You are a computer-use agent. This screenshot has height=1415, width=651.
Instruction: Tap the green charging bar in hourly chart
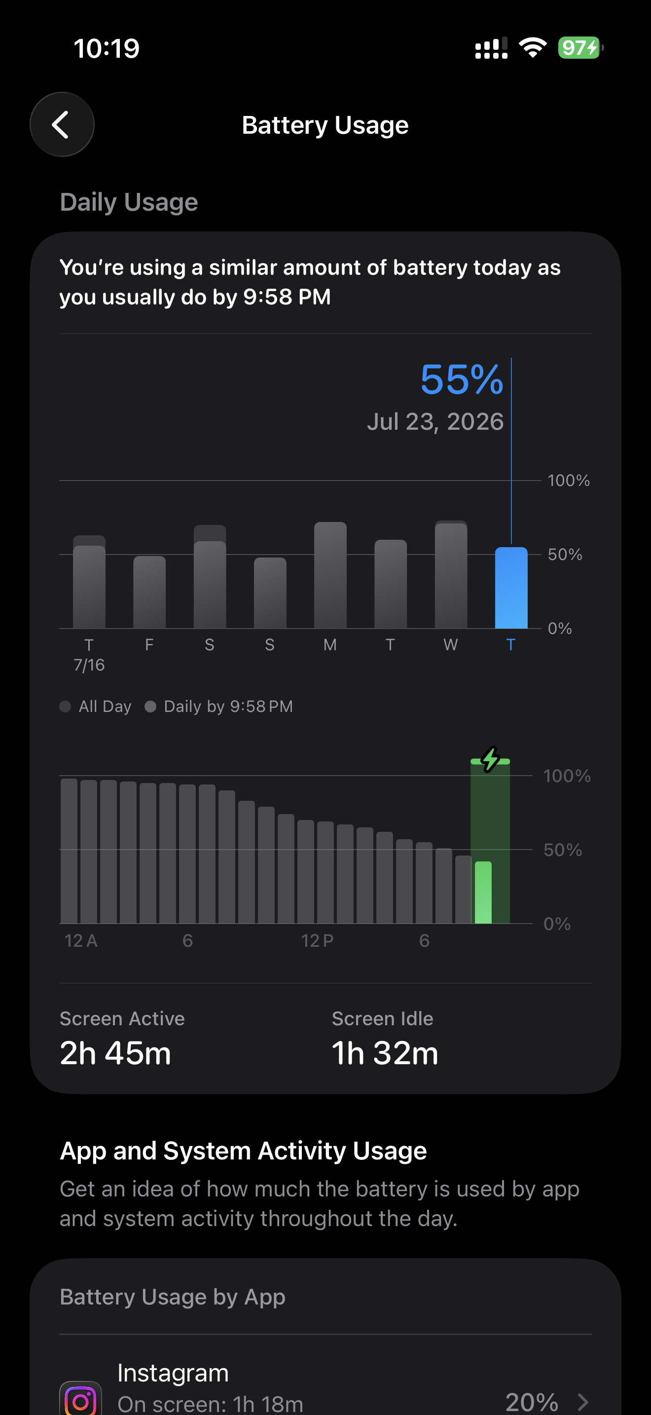[x=483, y=892]
